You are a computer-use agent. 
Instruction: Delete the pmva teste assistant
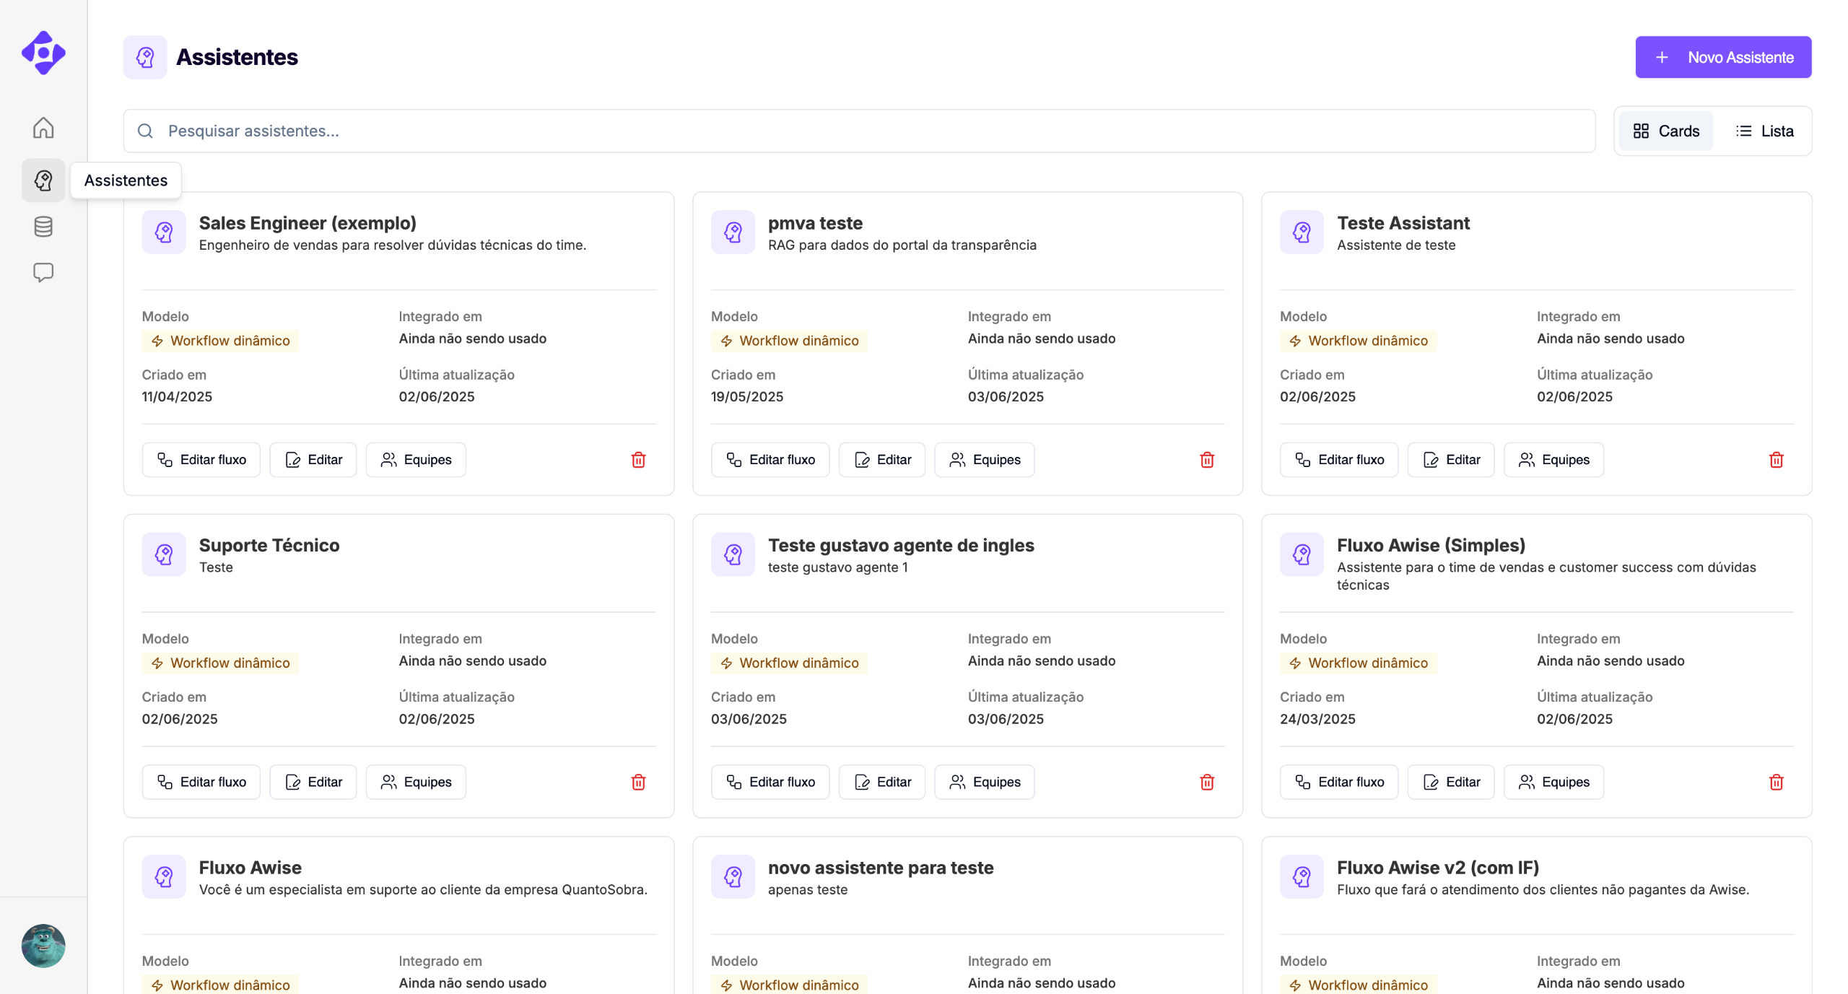pyautogui.click(x=1207, y=460)
